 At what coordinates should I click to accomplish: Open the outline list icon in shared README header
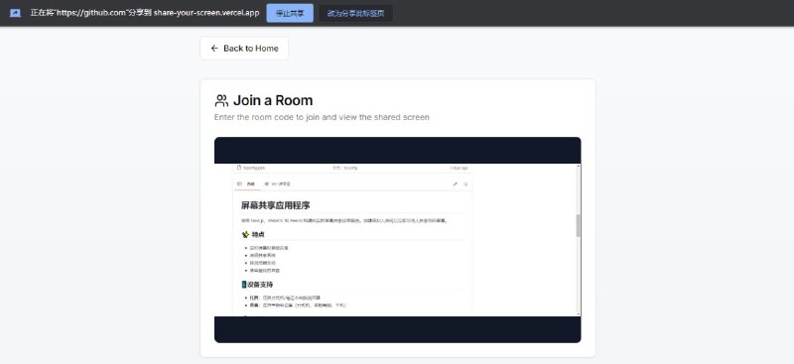465,183
